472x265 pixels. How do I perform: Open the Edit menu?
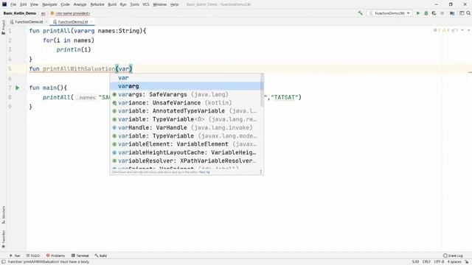[23, 4]
